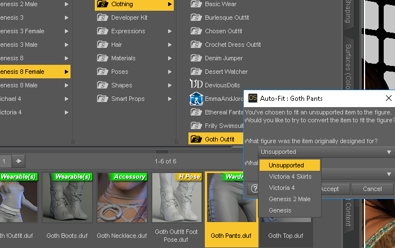Image resolution: width=395 pixels, height=248 pixels.
Task: Click the EmmaAndJordi vendor icon
Action: [196, 99]
